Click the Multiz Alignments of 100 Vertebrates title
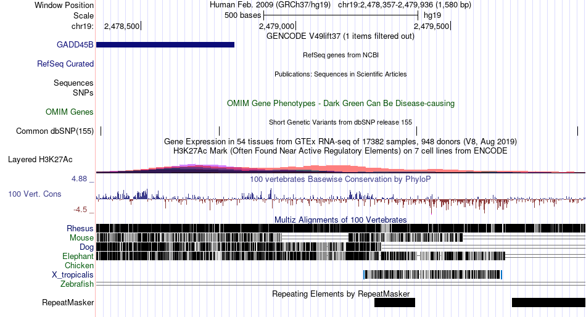 point(340,220)
